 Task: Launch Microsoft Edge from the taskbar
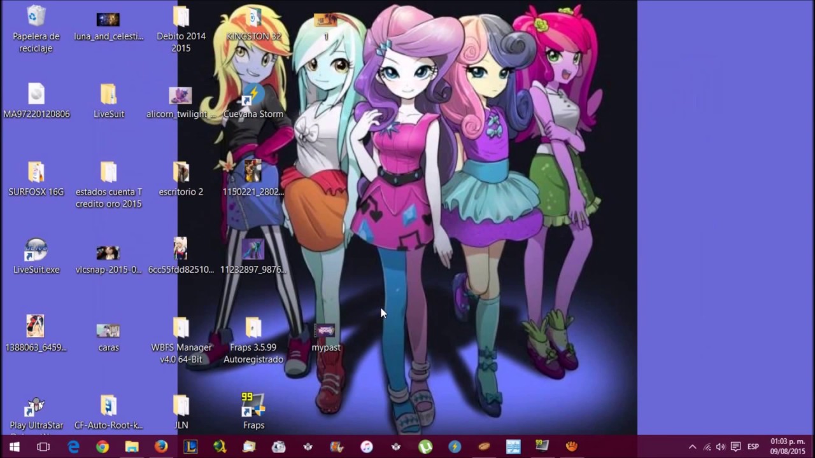coord(73,447)
